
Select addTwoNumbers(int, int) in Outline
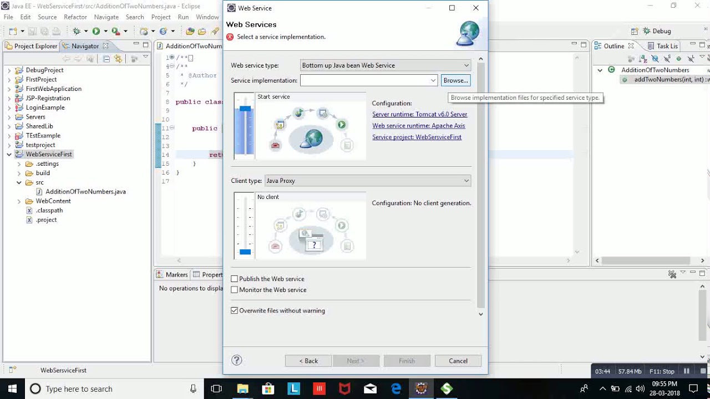[x=666, y=80]
